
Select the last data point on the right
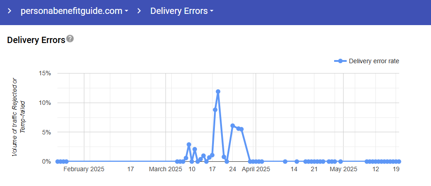click(399, 161)
